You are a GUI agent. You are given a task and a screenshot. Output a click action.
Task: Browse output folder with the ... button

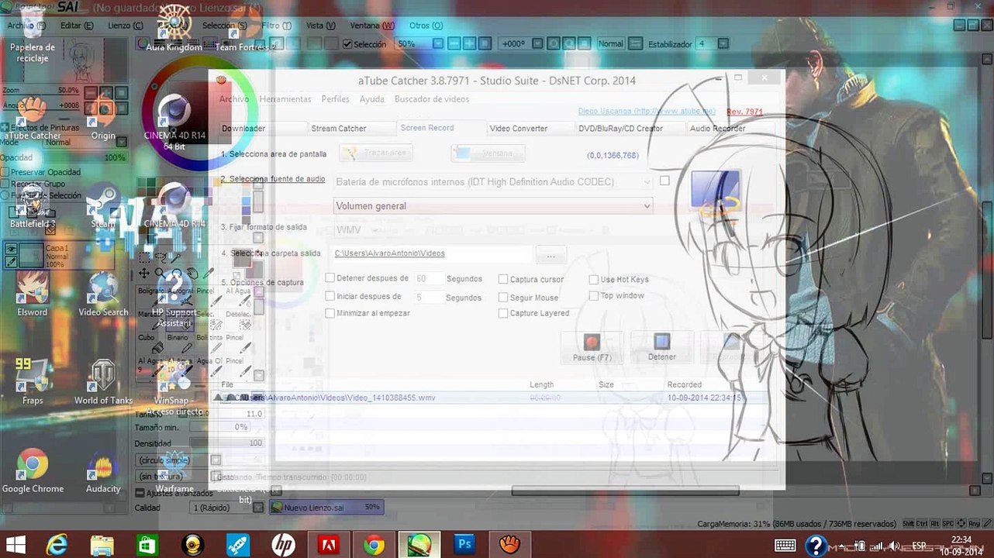[550, 254]
